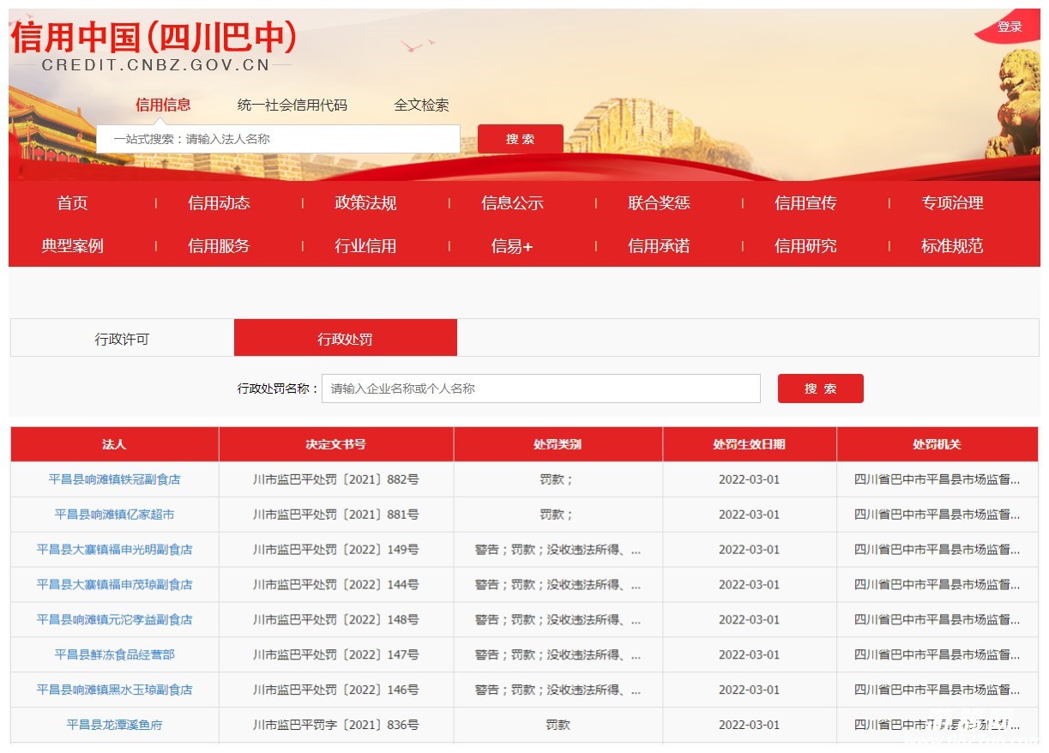This screenshot has height=753, width=1049.
Task: Open 平昌县鲜冻食品经营部 record link
Action: 114,654
